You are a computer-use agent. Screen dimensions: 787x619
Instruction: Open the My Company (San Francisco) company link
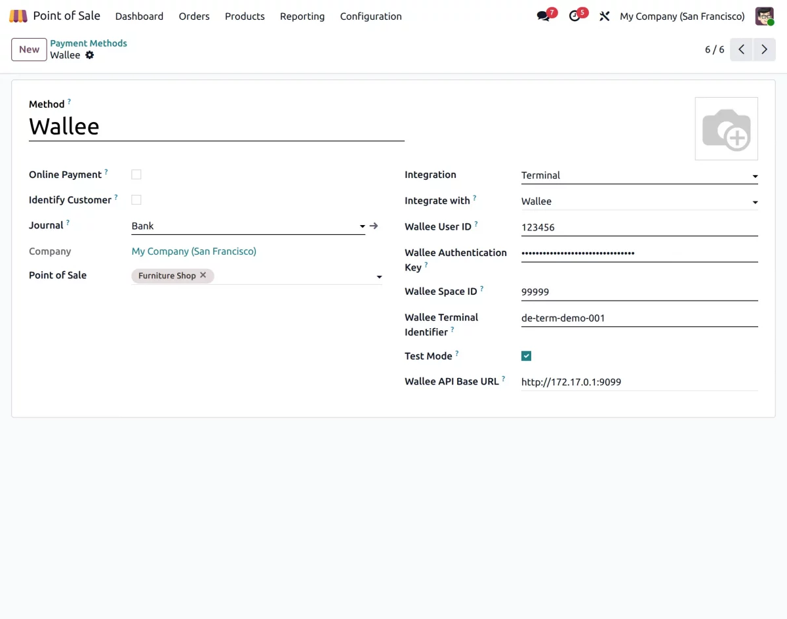[194, 251]
